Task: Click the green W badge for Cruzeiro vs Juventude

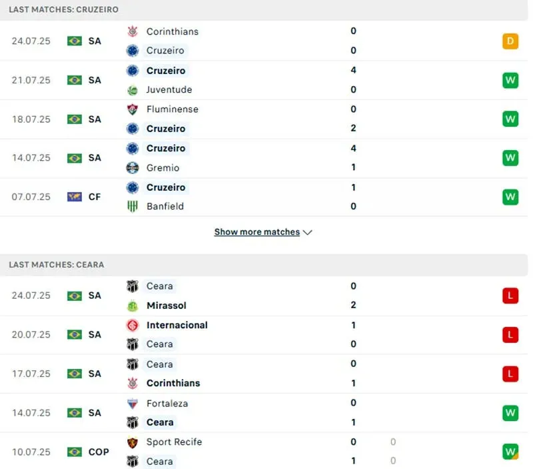Action: coord(510,81)
